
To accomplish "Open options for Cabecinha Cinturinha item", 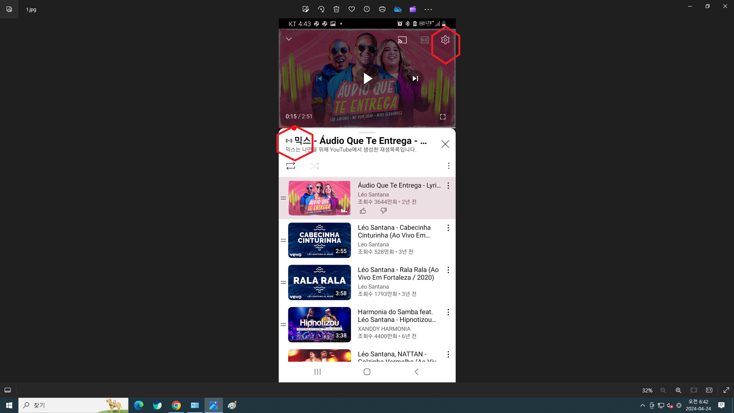I will 448,228.
